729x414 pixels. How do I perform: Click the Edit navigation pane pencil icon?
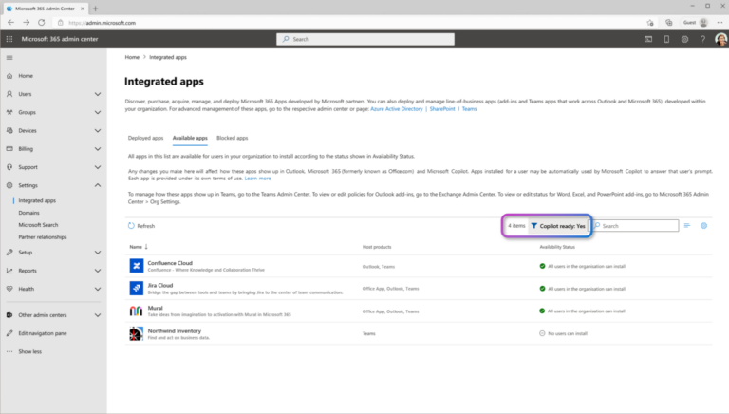point(9,333)
